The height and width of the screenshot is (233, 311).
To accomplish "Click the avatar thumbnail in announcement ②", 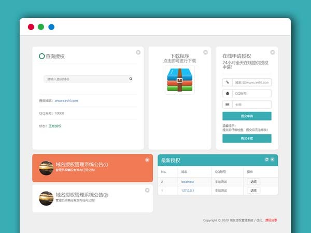I will 46,198.
